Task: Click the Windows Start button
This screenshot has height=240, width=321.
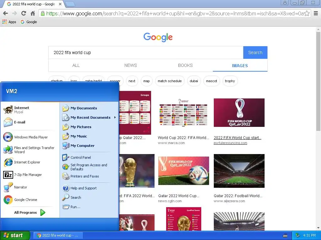Action: tap(15, 235)
